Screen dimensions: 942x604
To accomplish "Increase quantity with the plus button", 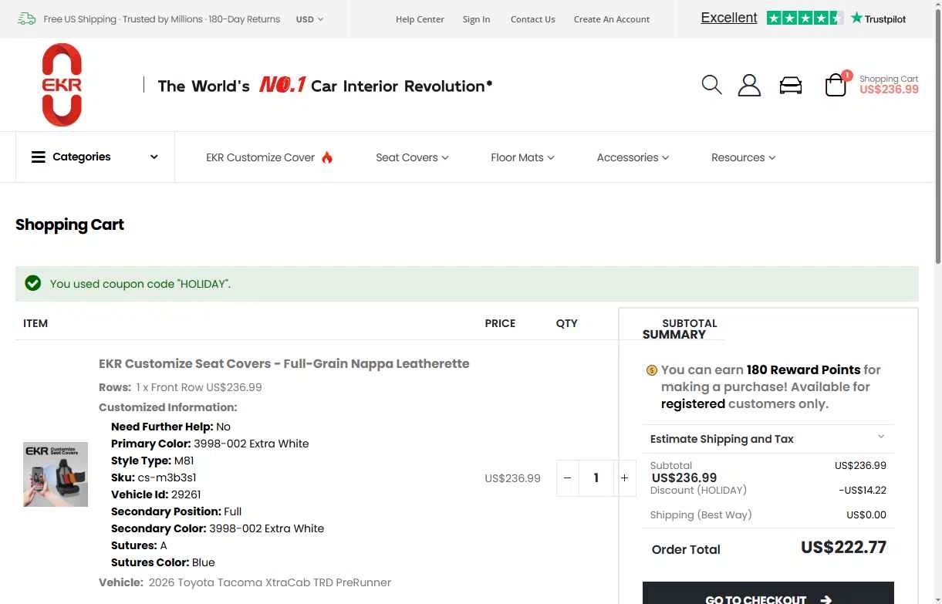I will tap(624, 478).
